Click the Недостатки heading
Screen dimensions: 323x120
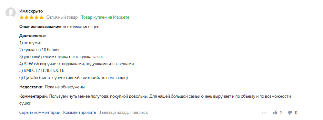31,87
